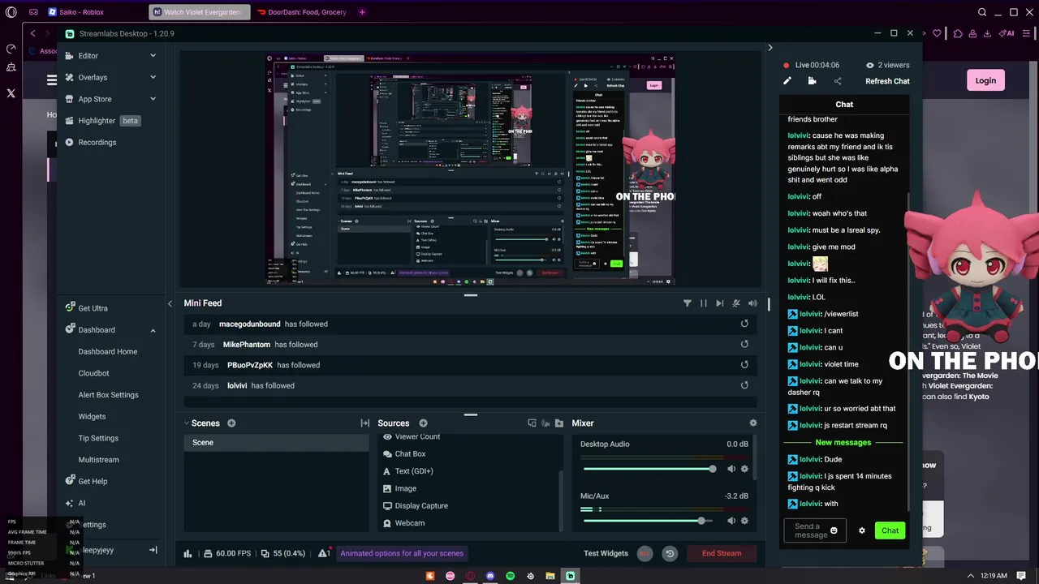This screenshot has height=584, width=1039.
Task: Open Tip Settings link
Action: 98,438
